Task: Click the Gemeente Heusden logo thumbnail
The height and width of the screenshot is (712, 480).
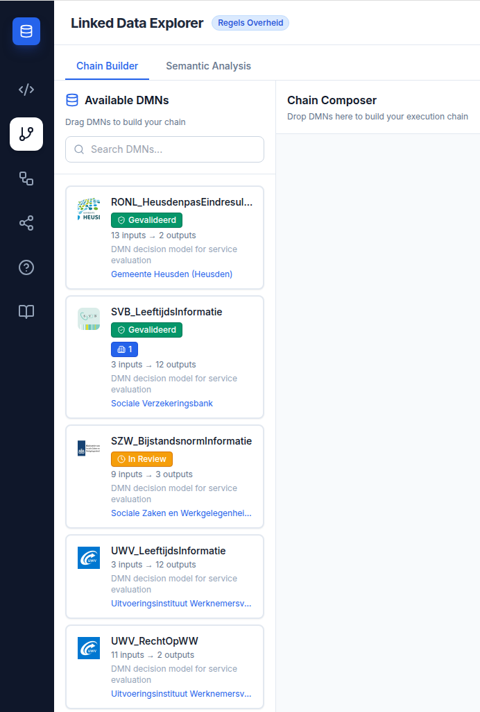Action: [x=89, y=209]
